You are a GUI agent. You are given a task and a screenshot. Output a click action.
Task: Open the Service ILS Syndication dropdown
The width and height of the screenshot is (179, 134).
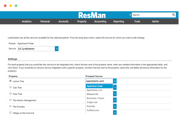[57, 49]
